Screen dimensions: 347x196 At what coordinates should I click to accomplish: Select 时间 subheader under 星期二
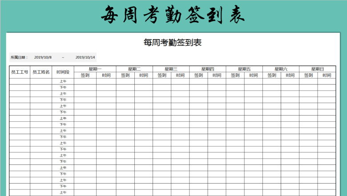[x=144, y=76]
